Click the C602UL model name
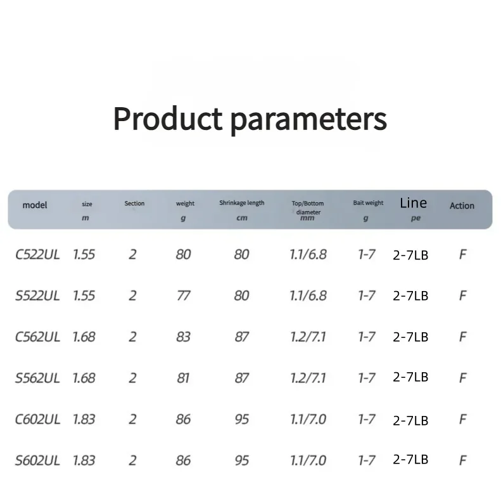The height and width of the screenshot is (480, 501). tap(37, 419)
